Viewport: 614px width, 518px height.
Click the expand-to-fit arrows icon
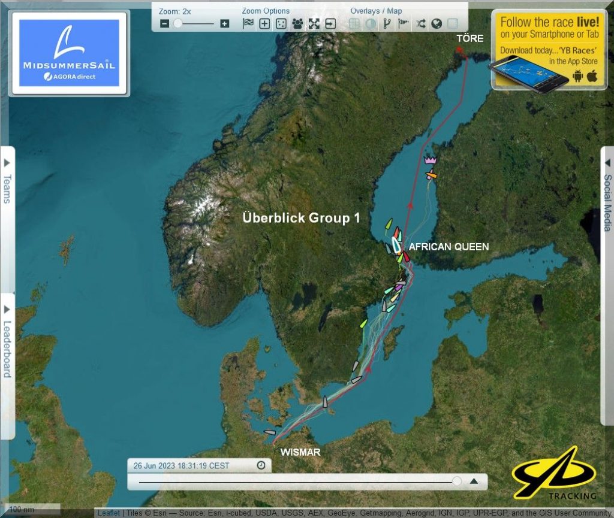click(x=314, y=24)
